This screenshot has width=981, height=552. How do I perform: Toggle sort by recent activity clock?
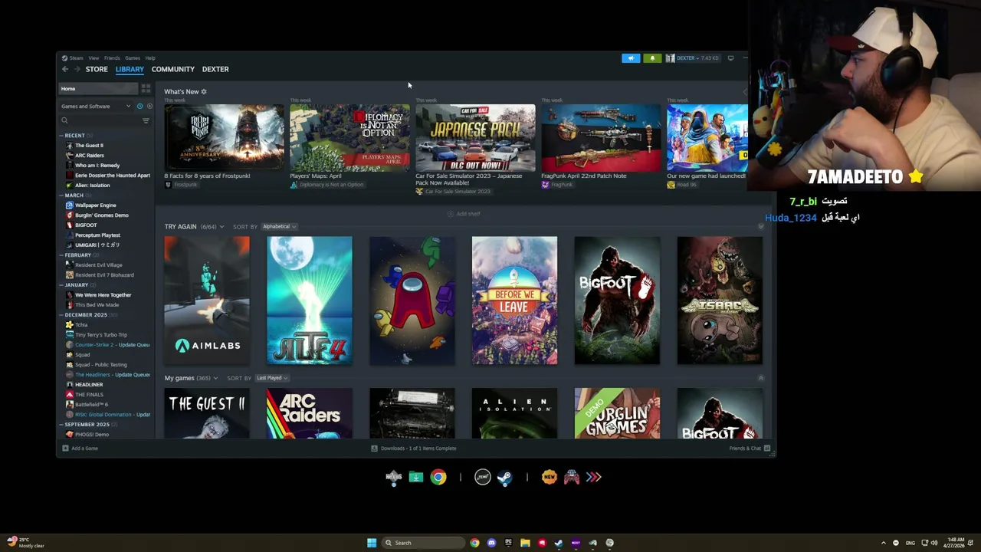[139, 106]
